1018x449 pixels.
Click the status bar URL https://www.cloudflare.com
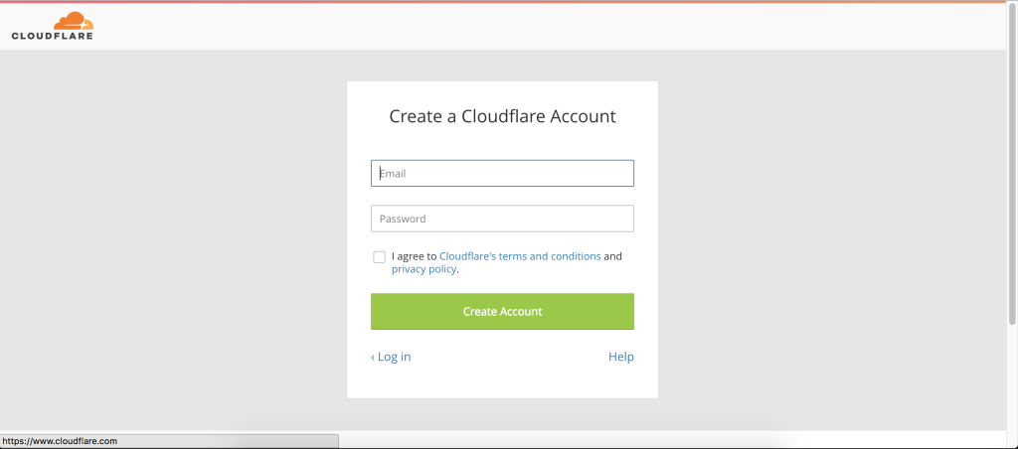pos(60,441)
